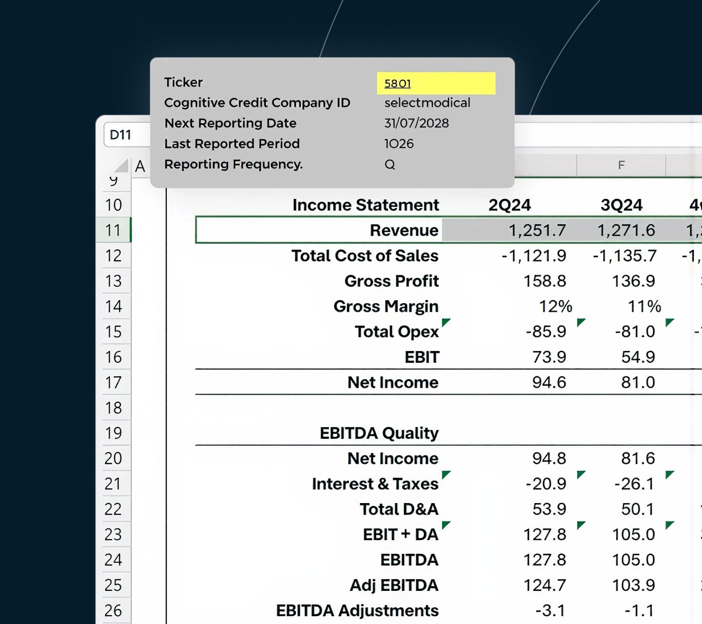The width and height of the screenshot is (702, 624).
Task: Select row 21 header
Action: point(114,484)
